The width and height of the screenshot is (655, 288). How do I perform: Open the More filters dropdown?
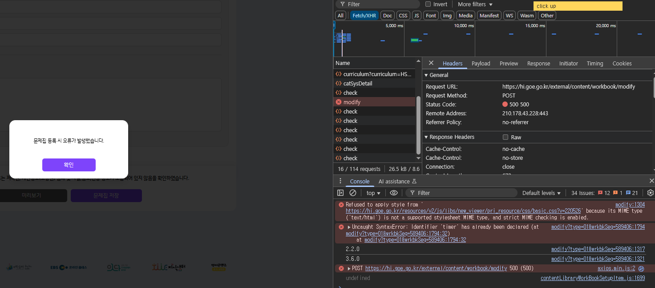[x=475, y=4]
